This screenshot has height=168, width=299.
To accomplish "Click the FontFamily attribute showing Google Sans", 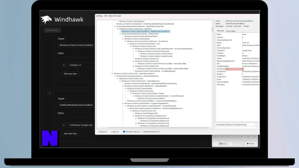I will (x=238, y=51).
